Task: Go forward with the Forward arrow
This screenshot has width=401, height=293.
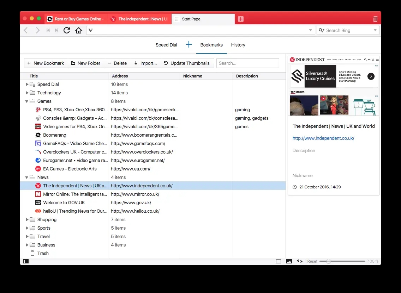Action: click(37, 30)
